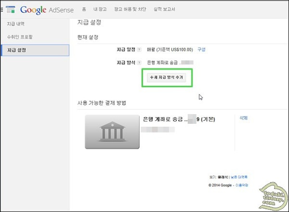Click the 새 지급 방식 추가 button
This screenshot has width=289, height=212.
[x=167, y=78]
